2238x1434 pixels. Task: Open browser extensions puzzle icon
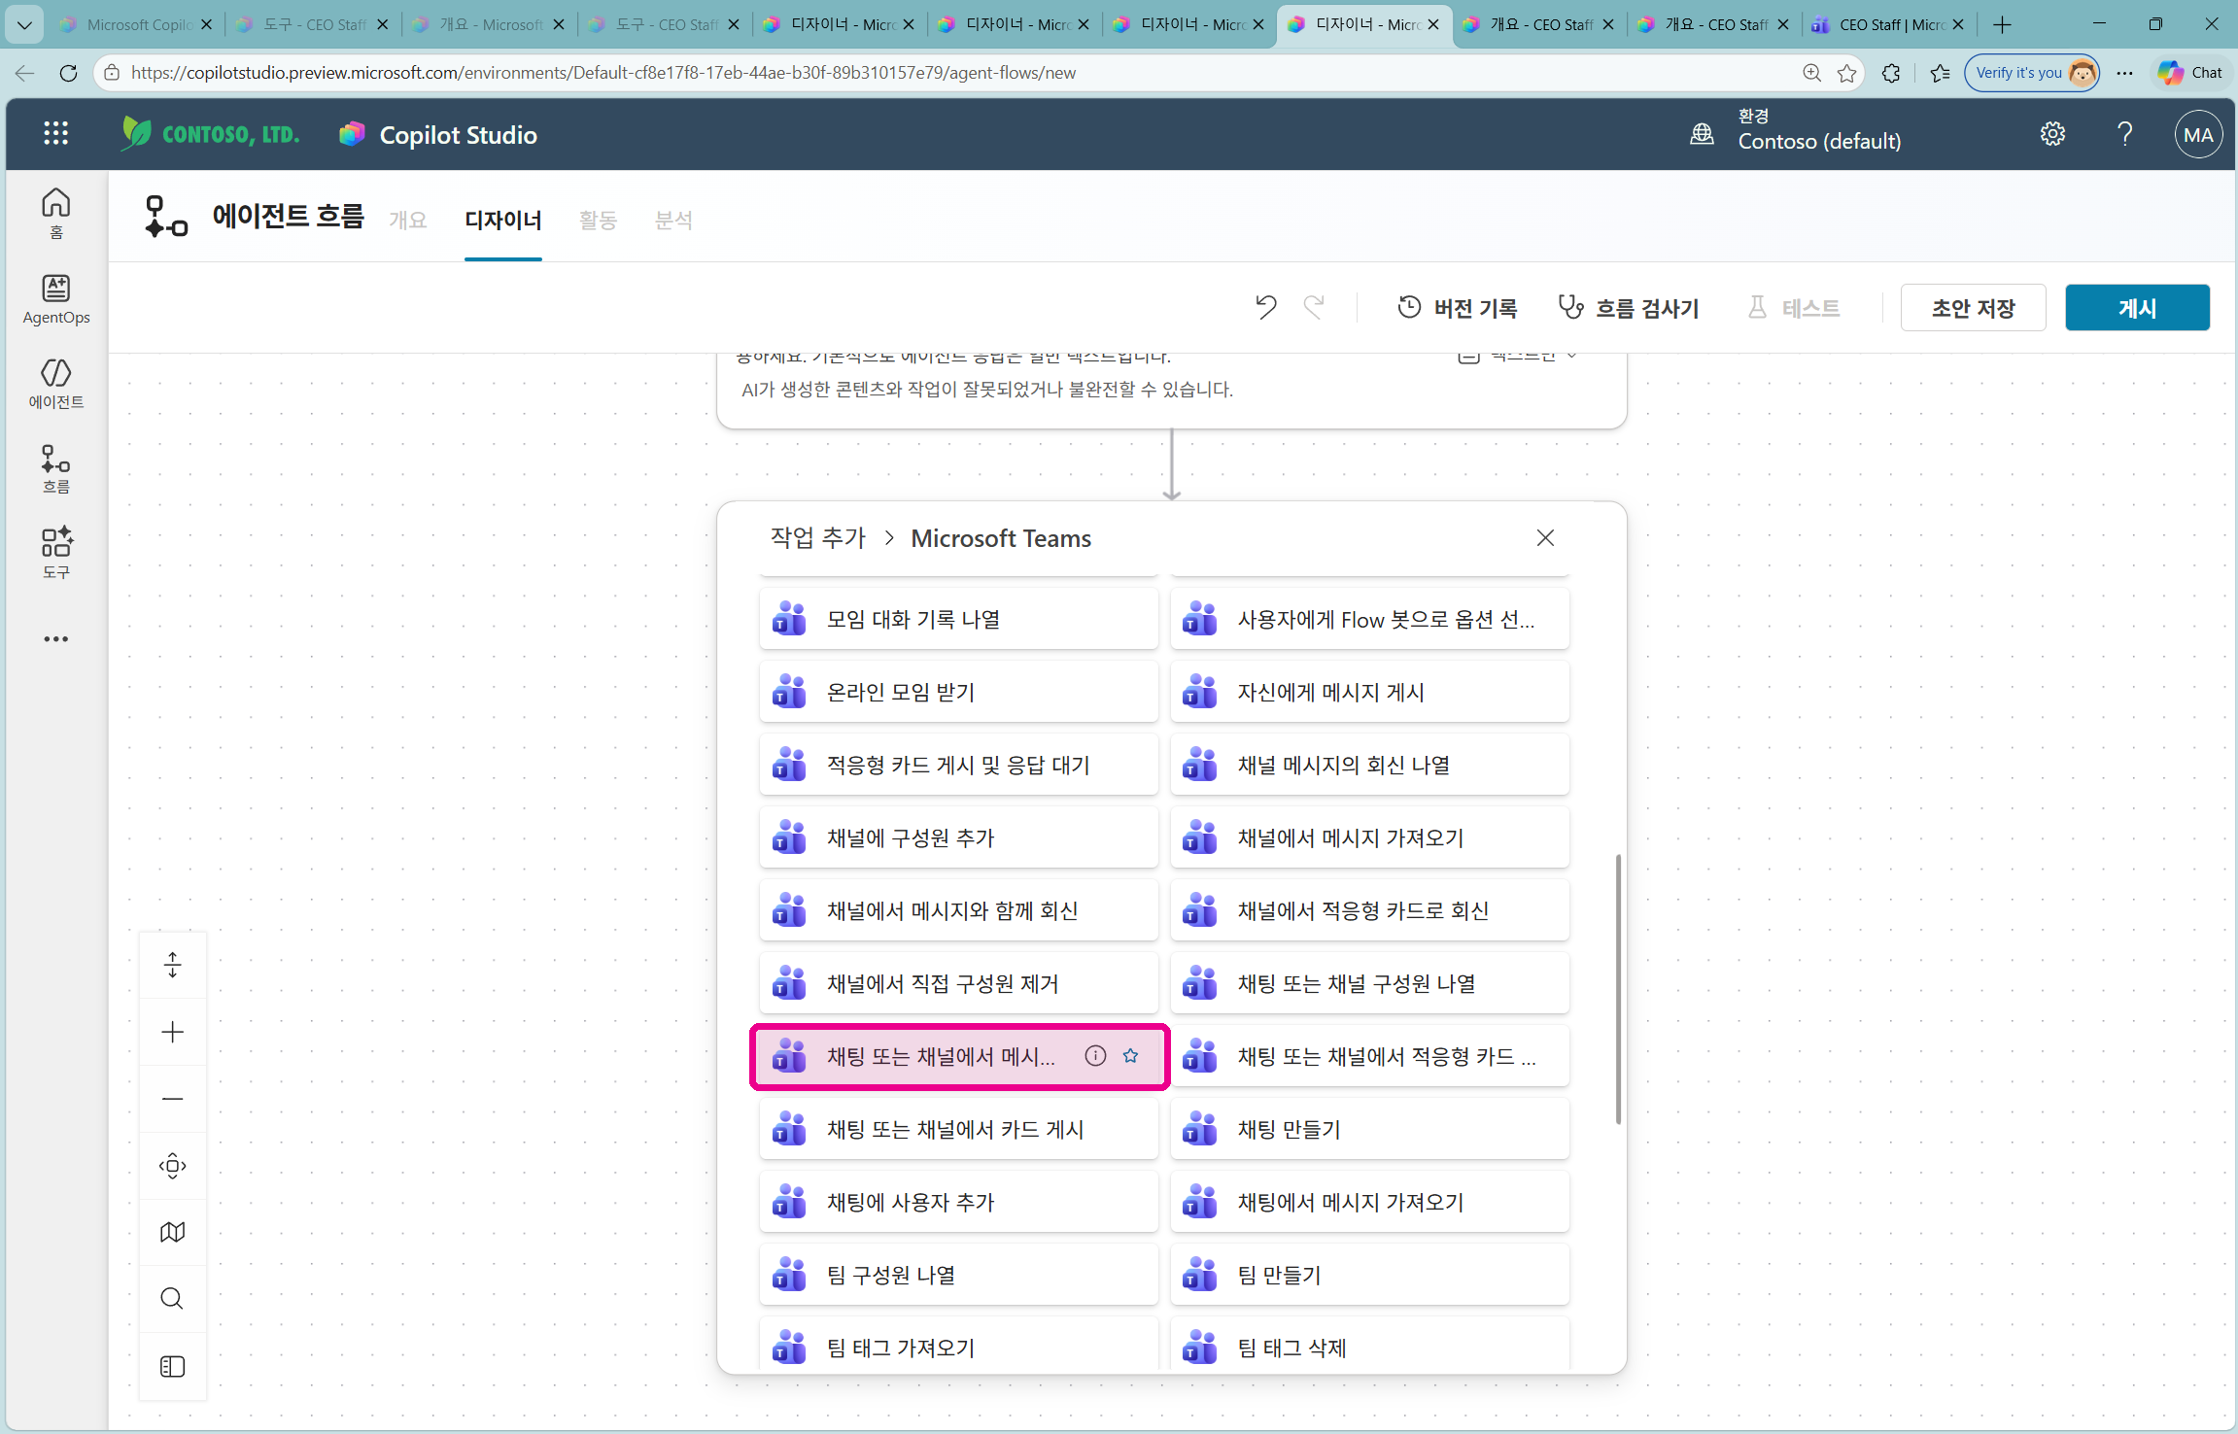click(x=1891, y=73)
